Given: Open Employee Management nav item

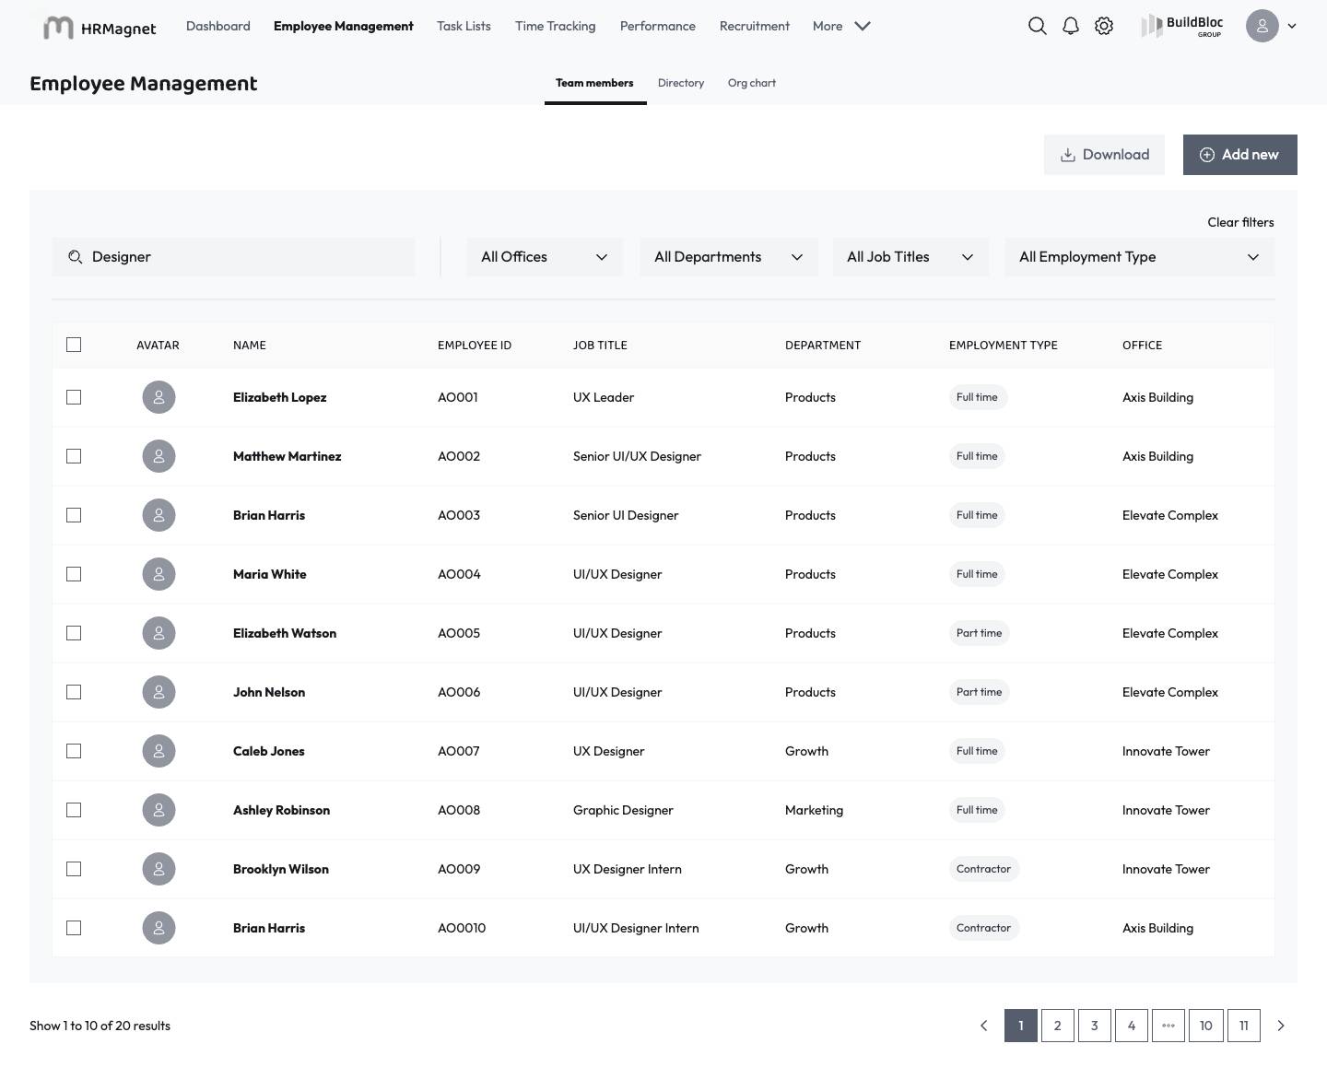Looking at the screenshot, I should click(x=344, y=26).
